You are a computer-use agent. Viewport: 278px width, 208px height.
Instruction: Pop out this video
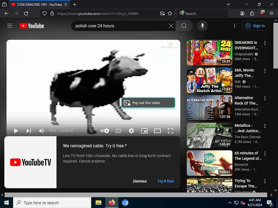click(148, 103)
